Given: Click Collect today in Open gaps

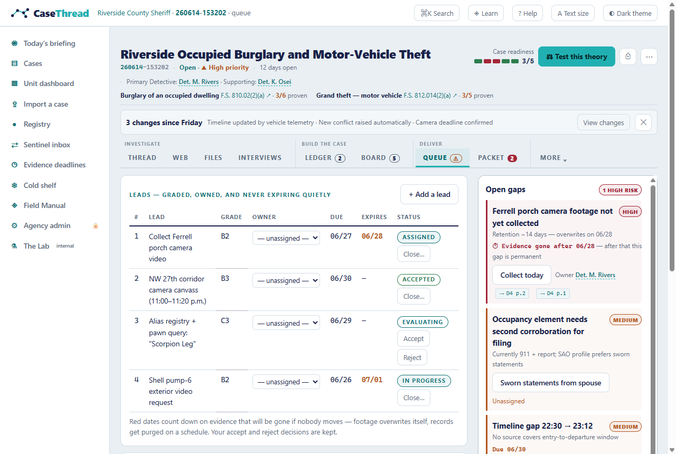Looking at the screenshot, I should [x=522, y=275].
